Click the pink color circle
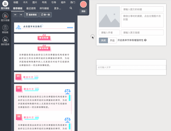 tap(83, 4)
